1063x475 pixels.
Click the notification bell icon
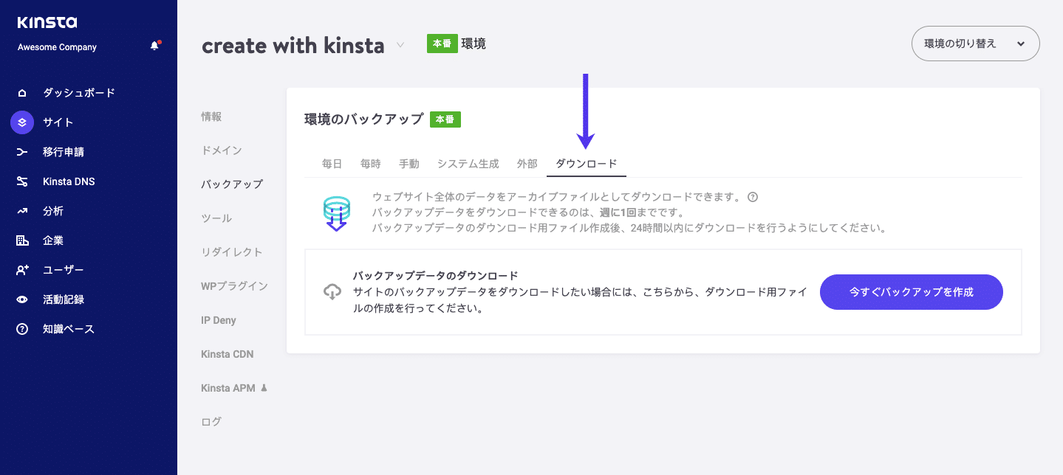[x=154, y=45]
